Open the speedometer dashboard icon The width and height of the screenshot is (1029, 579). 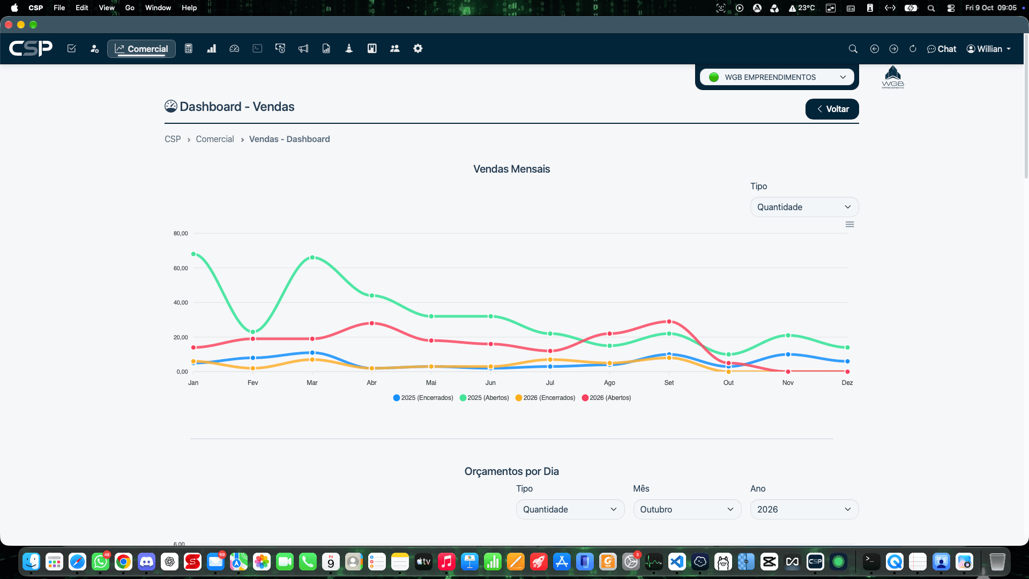pos(234,49)
